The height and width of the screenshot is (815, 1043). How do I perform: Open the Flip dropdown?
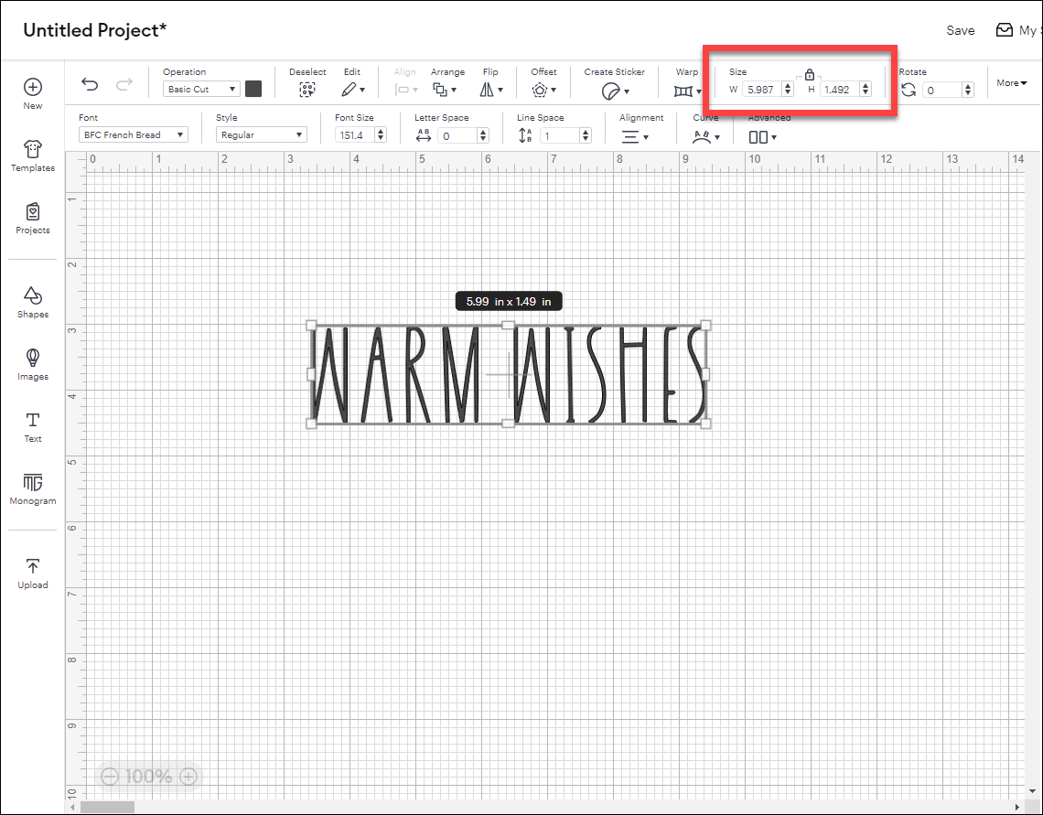coord(491,89)
